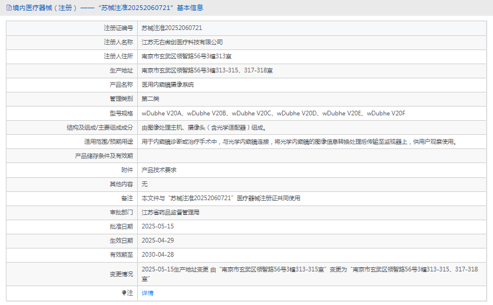Image resolution: width=493 pixels, height=305 pixels.
Task: Click the 审批部门 label
Action: coord(121,213)
